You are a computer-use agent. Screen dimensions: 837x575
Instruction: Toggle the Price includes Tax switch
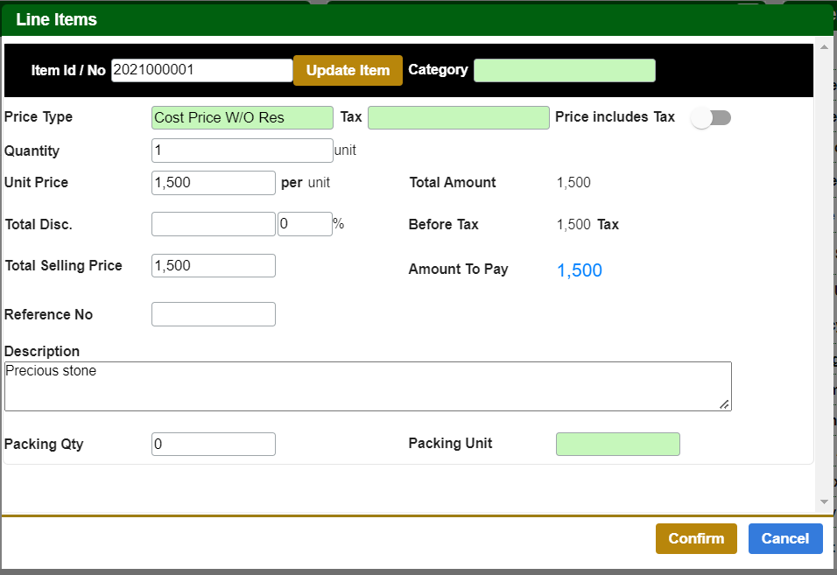pos(710,116)
